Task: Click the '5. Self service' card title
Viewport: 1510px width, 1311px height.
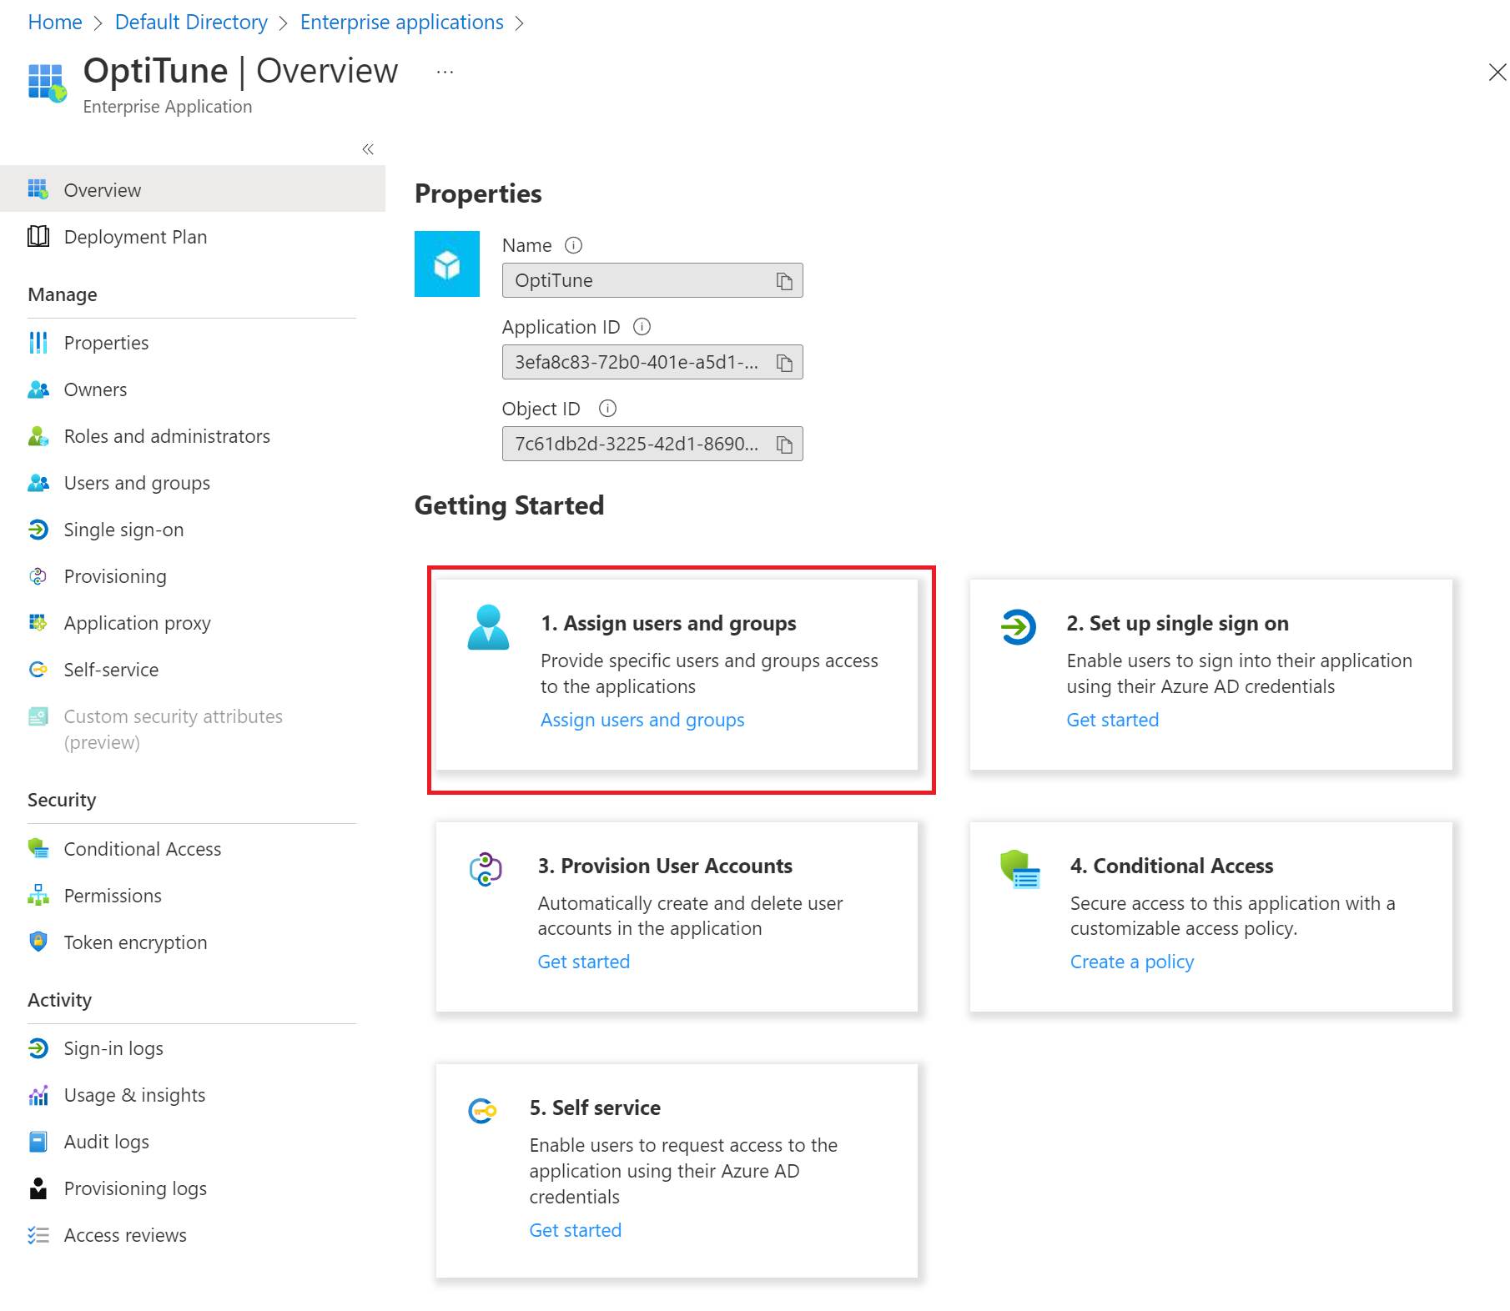Action: [595, 1108]
